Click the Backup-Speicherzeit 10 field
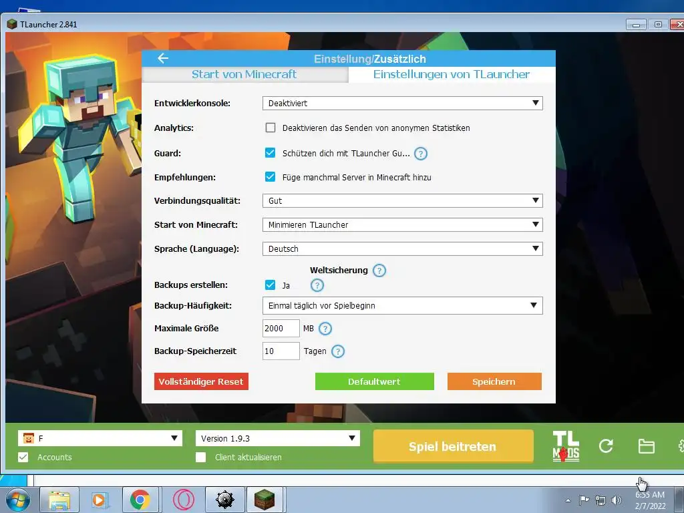684x513 pixels. pos(281,351)
